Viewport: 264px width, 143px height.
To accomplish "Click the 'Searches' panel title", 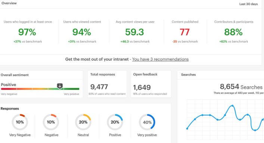I will pyautogui.click(x=189, y=75).
